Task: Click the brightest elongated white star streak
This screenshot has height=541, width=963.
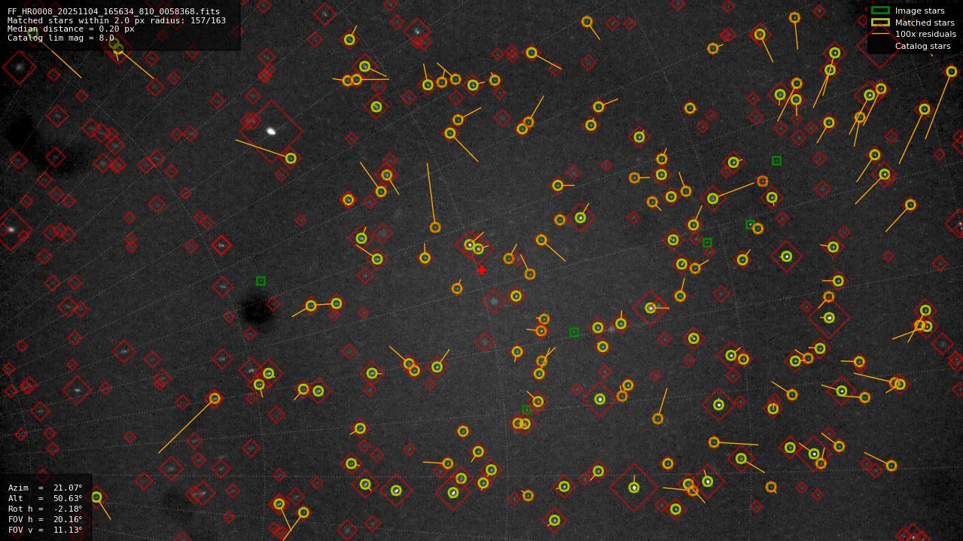Action: point(271,131)
